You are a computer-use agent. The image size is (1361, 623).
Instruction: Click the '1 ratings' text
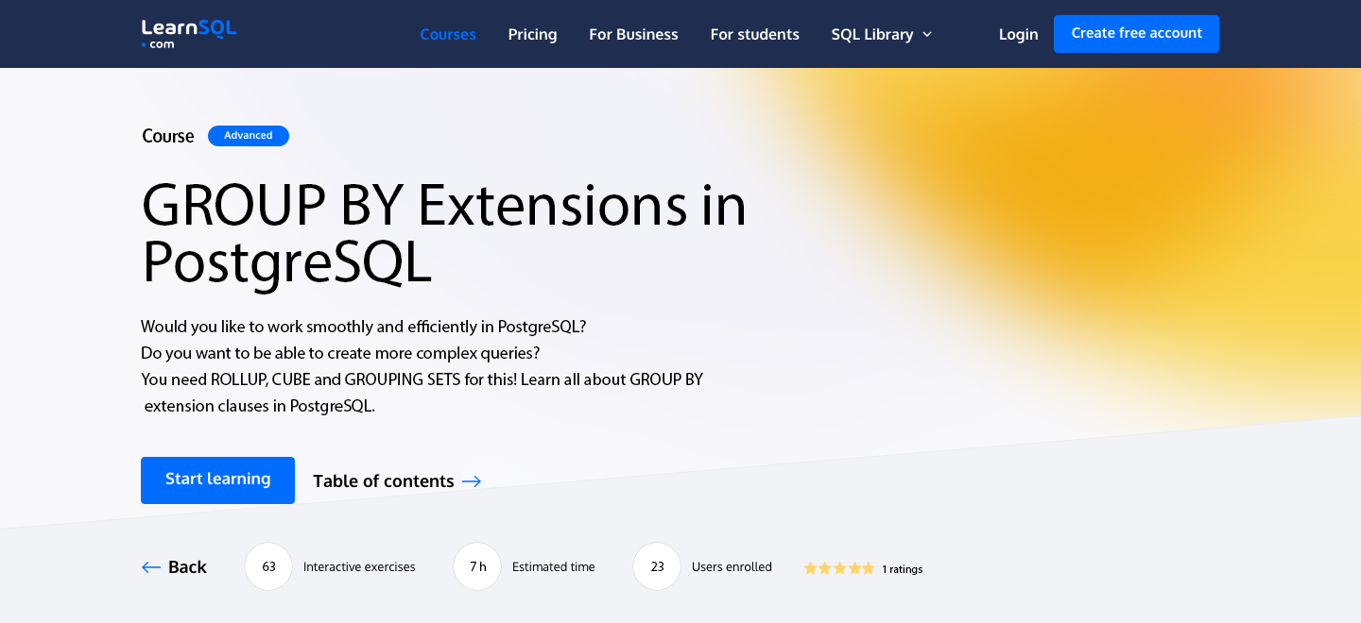[903, 569]
